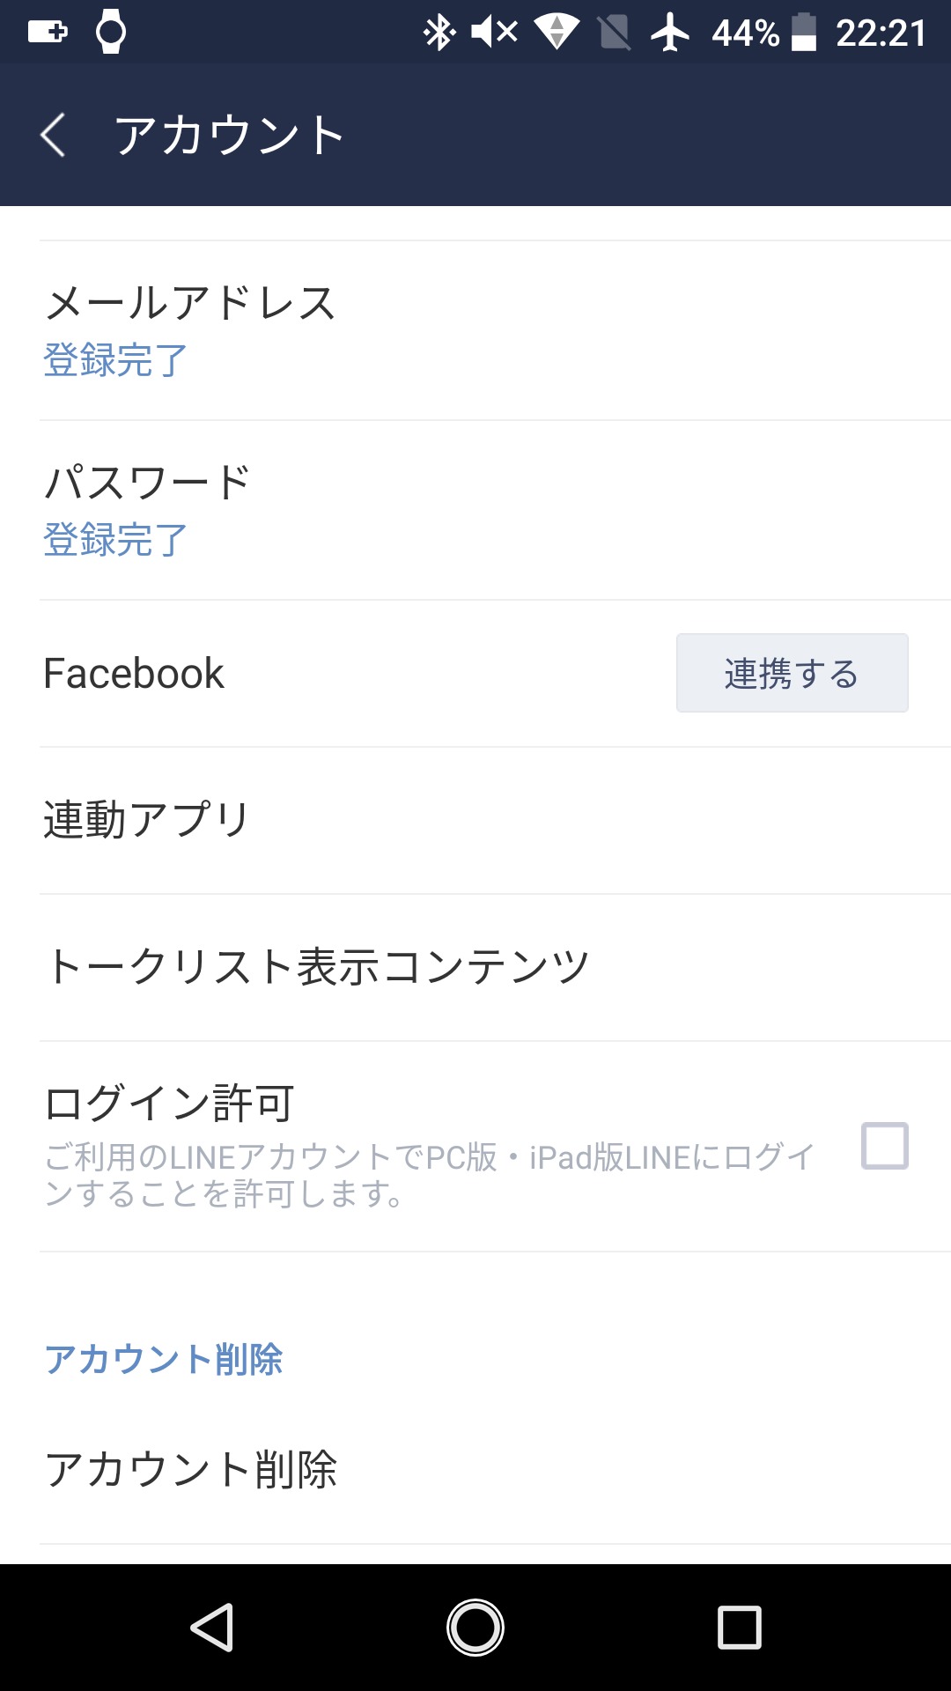Tap the watch icon in the status bar
This screenshot has width=951, height=1691.
click(111, 33)
